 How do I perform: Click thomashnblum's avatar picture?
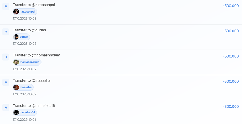tap(16, 62)
